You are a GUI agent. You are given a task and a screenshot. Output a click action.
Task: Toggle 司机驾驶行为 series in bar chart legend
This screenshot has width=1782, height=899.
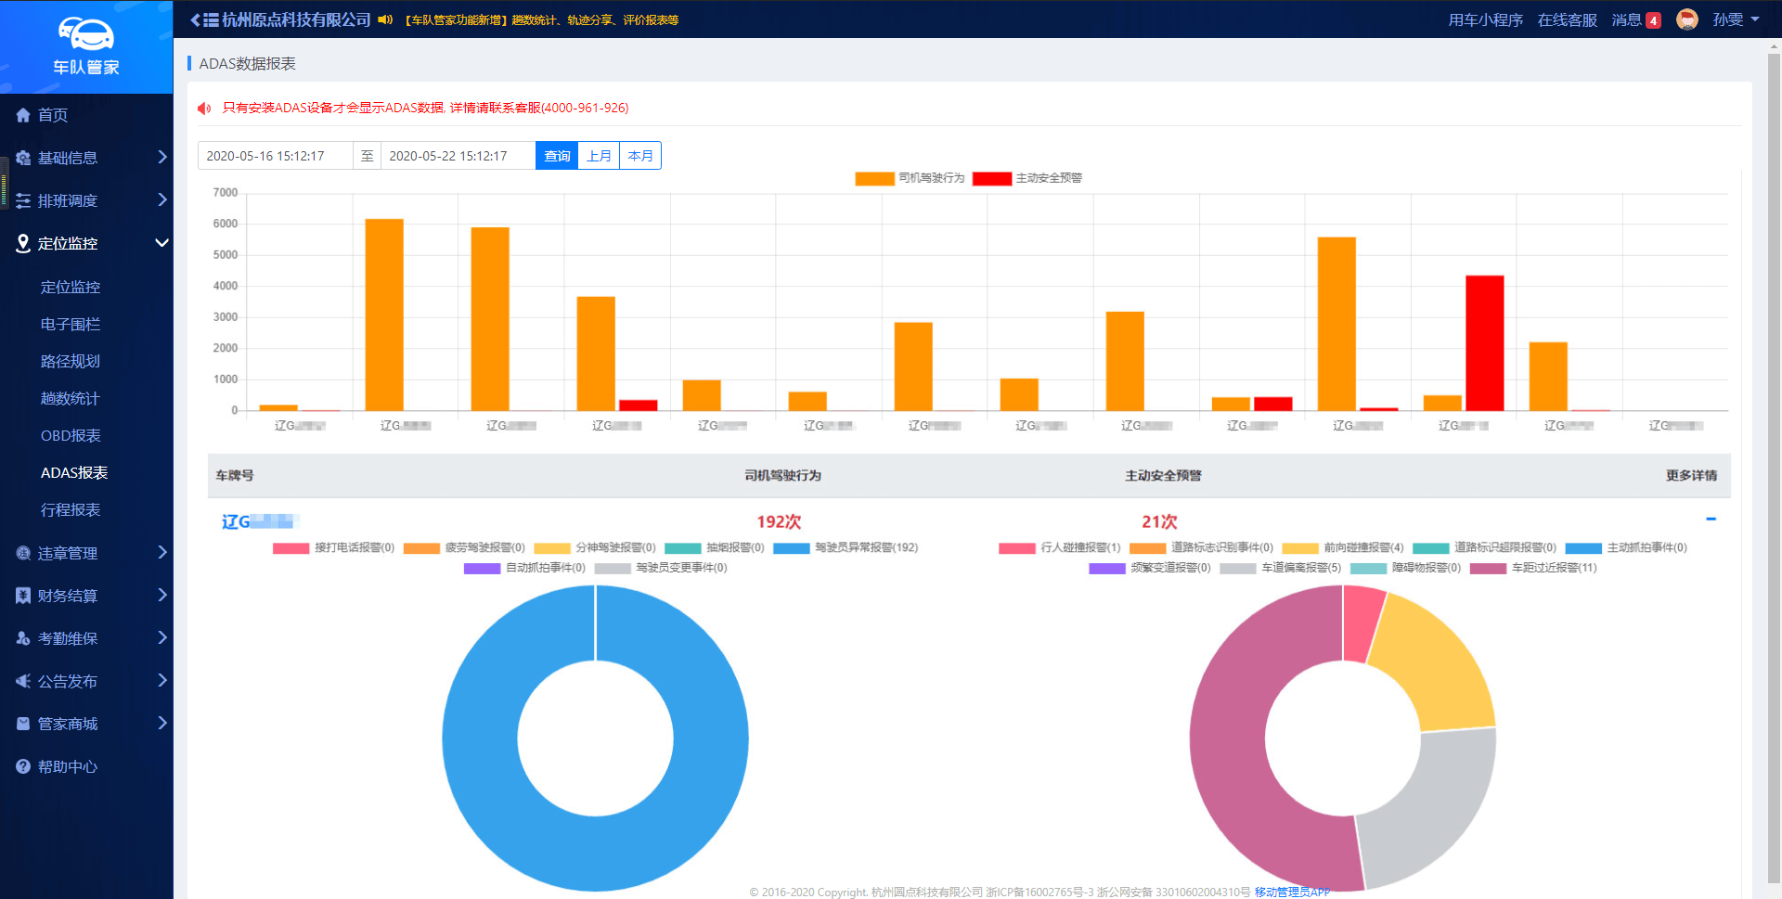(910, 178)
